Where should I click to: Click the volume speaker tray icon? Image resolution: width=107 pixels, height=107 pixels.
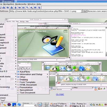point(91,105)
